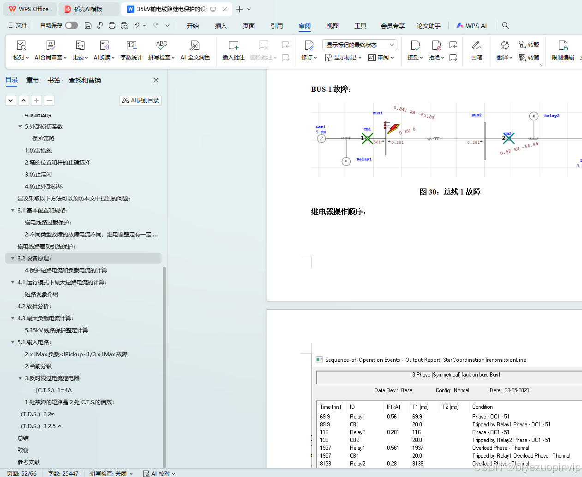Click the save icon in quick toolbar
The width and height of the screenshot is (582, 477).
[x=88, y=25]
